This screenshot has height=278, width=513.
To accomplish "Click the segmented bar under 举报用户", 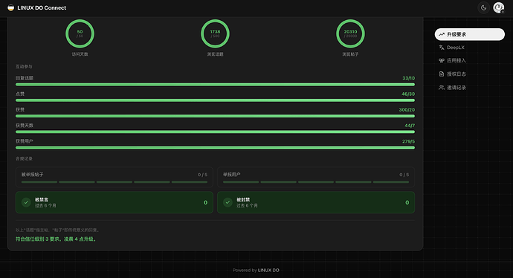I will (x=316, y=182).
